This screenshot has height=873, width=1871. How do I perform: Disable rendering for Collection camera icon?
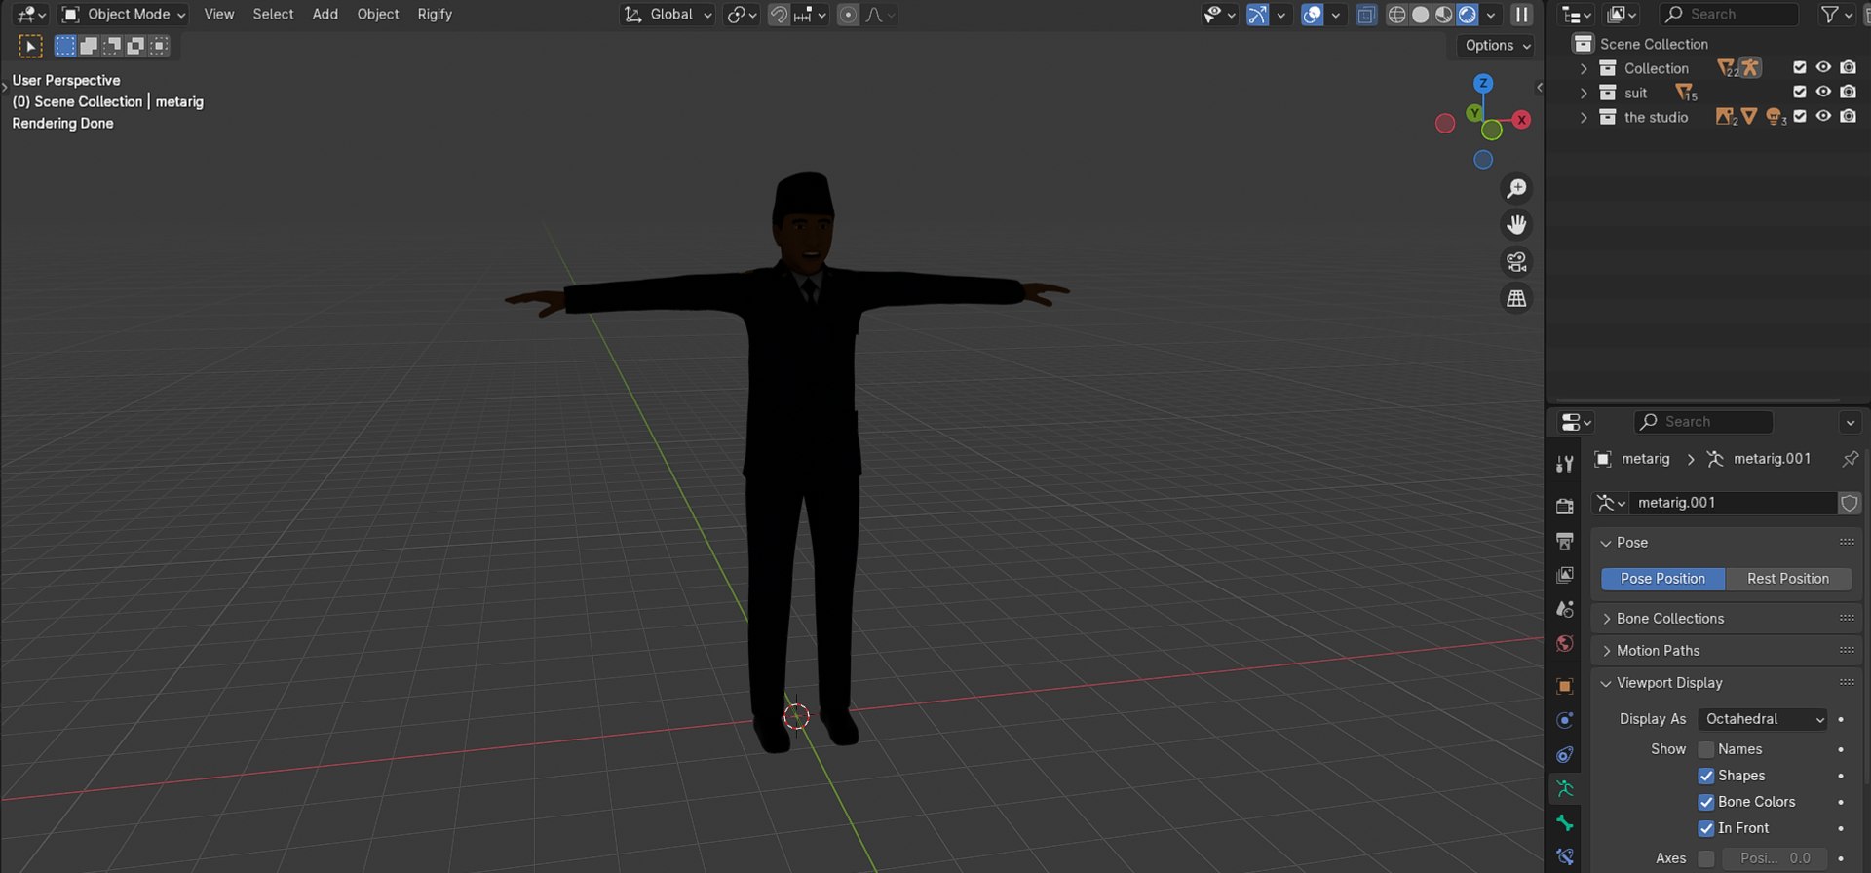tap(1848, 67)
